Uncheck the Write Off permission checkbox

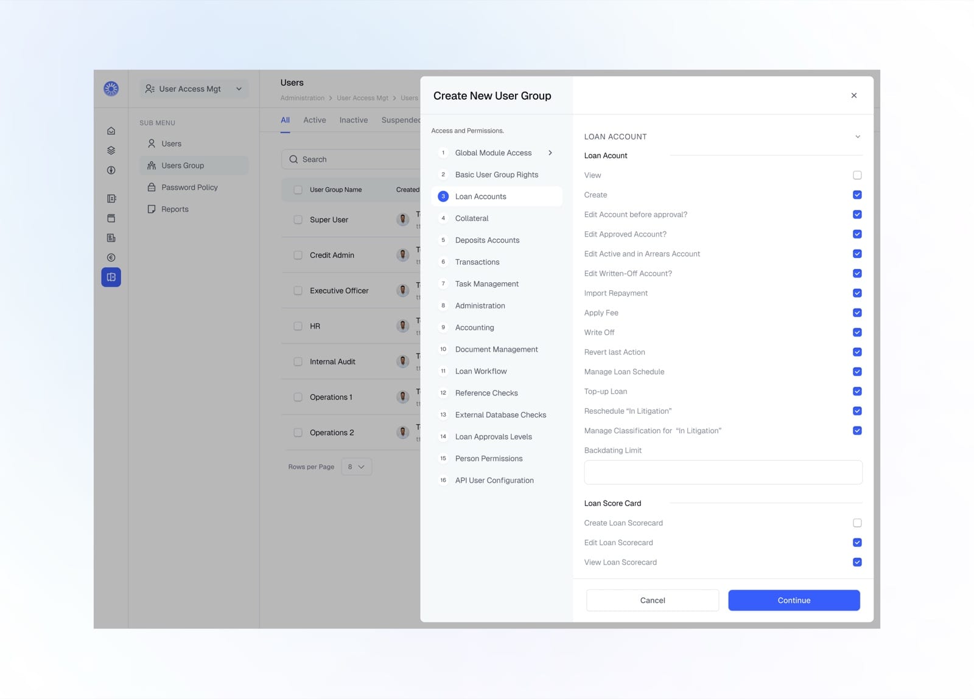857,332
